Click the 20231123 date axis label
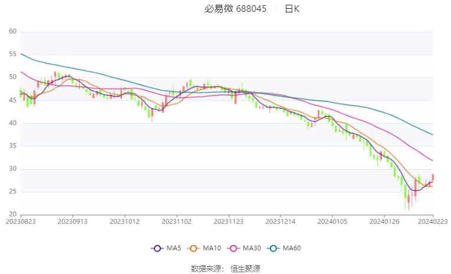Viewport: 451px width, 274px height. click(229, 222)
